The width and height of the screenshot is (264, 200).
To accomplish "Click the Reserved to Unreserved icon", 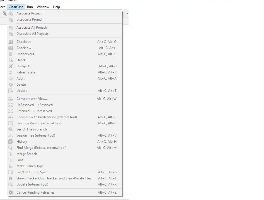I will (11, 111).
